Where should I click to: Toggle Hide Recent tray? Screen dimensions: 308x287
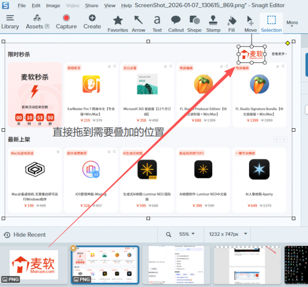click(25, 235)
